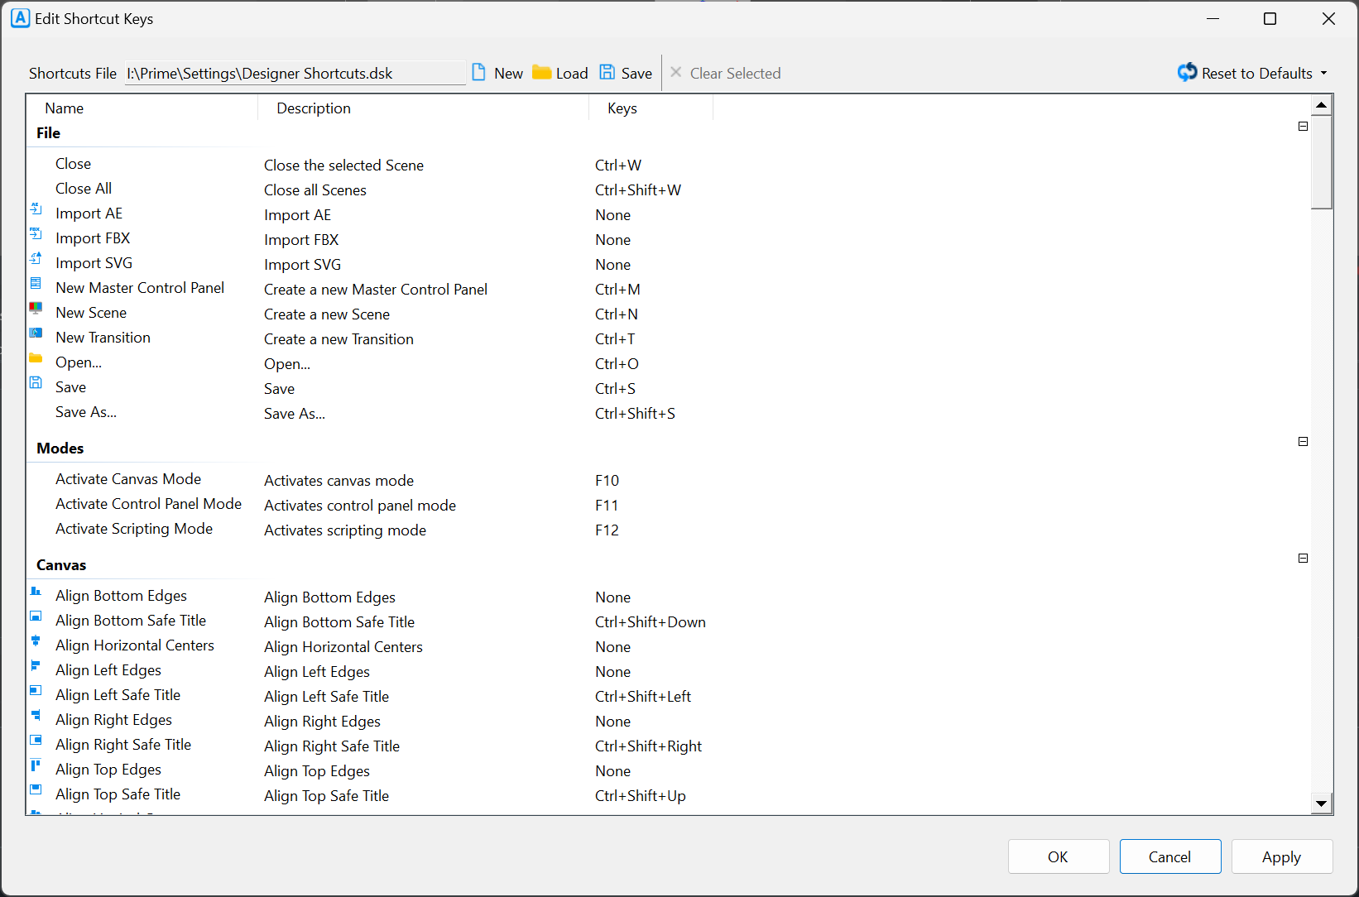Click the Align Bottom Edges icon
The width and height of the screenshot is (1359, 897).
click(36, 591)
